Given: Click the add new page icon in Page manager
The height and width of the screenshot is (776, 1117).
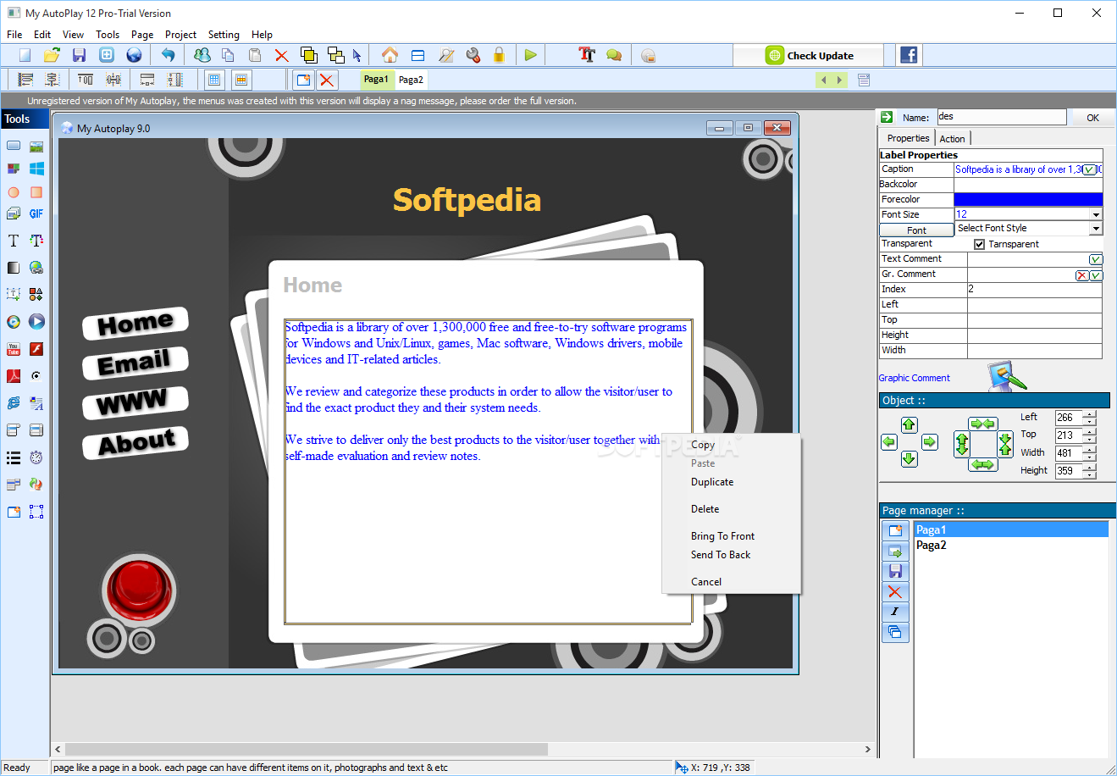Looking at the screenshot, I should pyautogui.click(x=895, y=531).
